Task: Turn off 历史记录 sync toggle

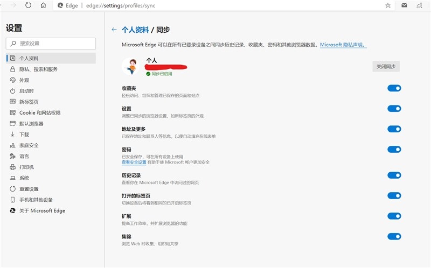Action: pos(394,175)
